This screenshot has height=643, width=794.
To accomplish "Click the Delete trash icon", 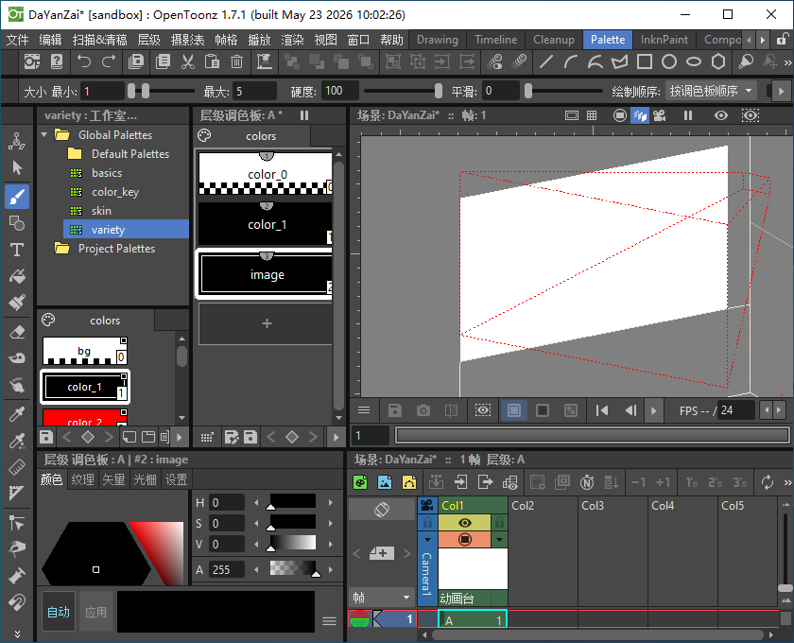I will tap(236, 61).
